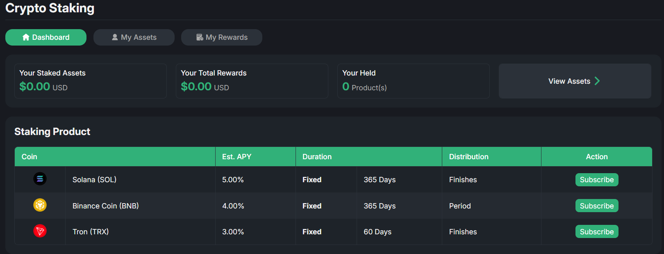664x254 pixels.
Task: Go to the My Rewards tab
Action: [x=222, y=37]
